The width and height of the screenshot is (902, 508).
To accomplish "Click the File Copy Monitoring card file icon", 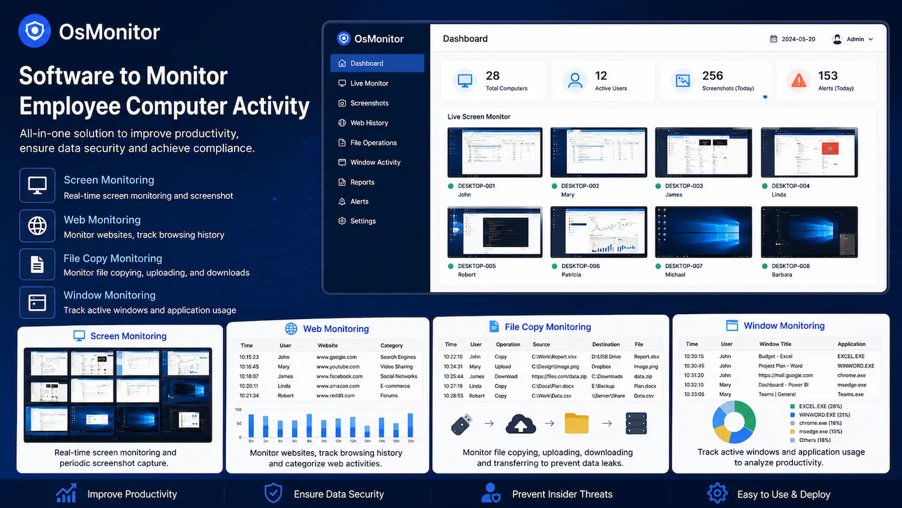I will pos(494,326).
